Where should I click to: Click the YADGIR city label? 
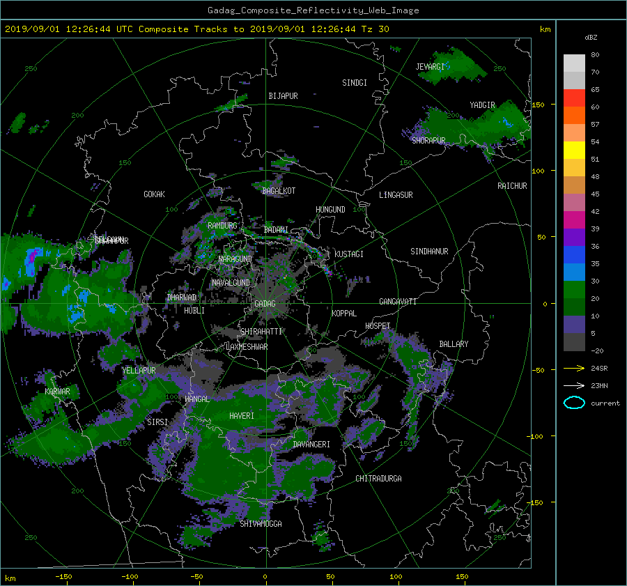[482, 105]
